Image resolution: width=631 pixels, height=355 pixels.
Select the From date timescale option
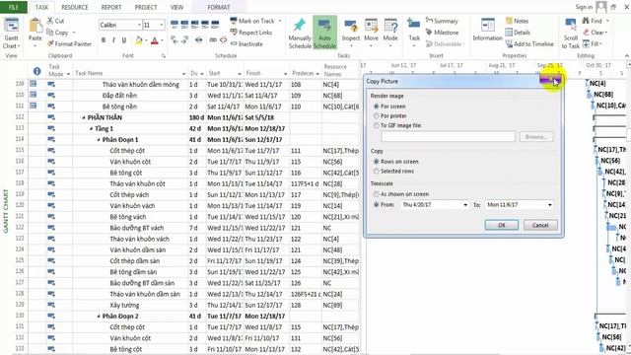377,205
